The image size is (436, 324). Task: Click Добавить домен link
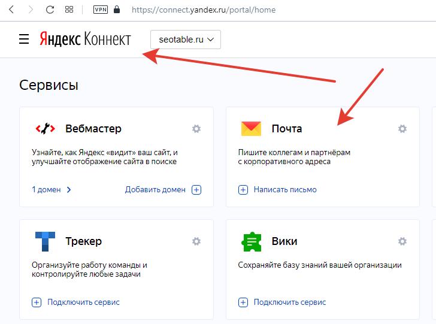[155, 190]
